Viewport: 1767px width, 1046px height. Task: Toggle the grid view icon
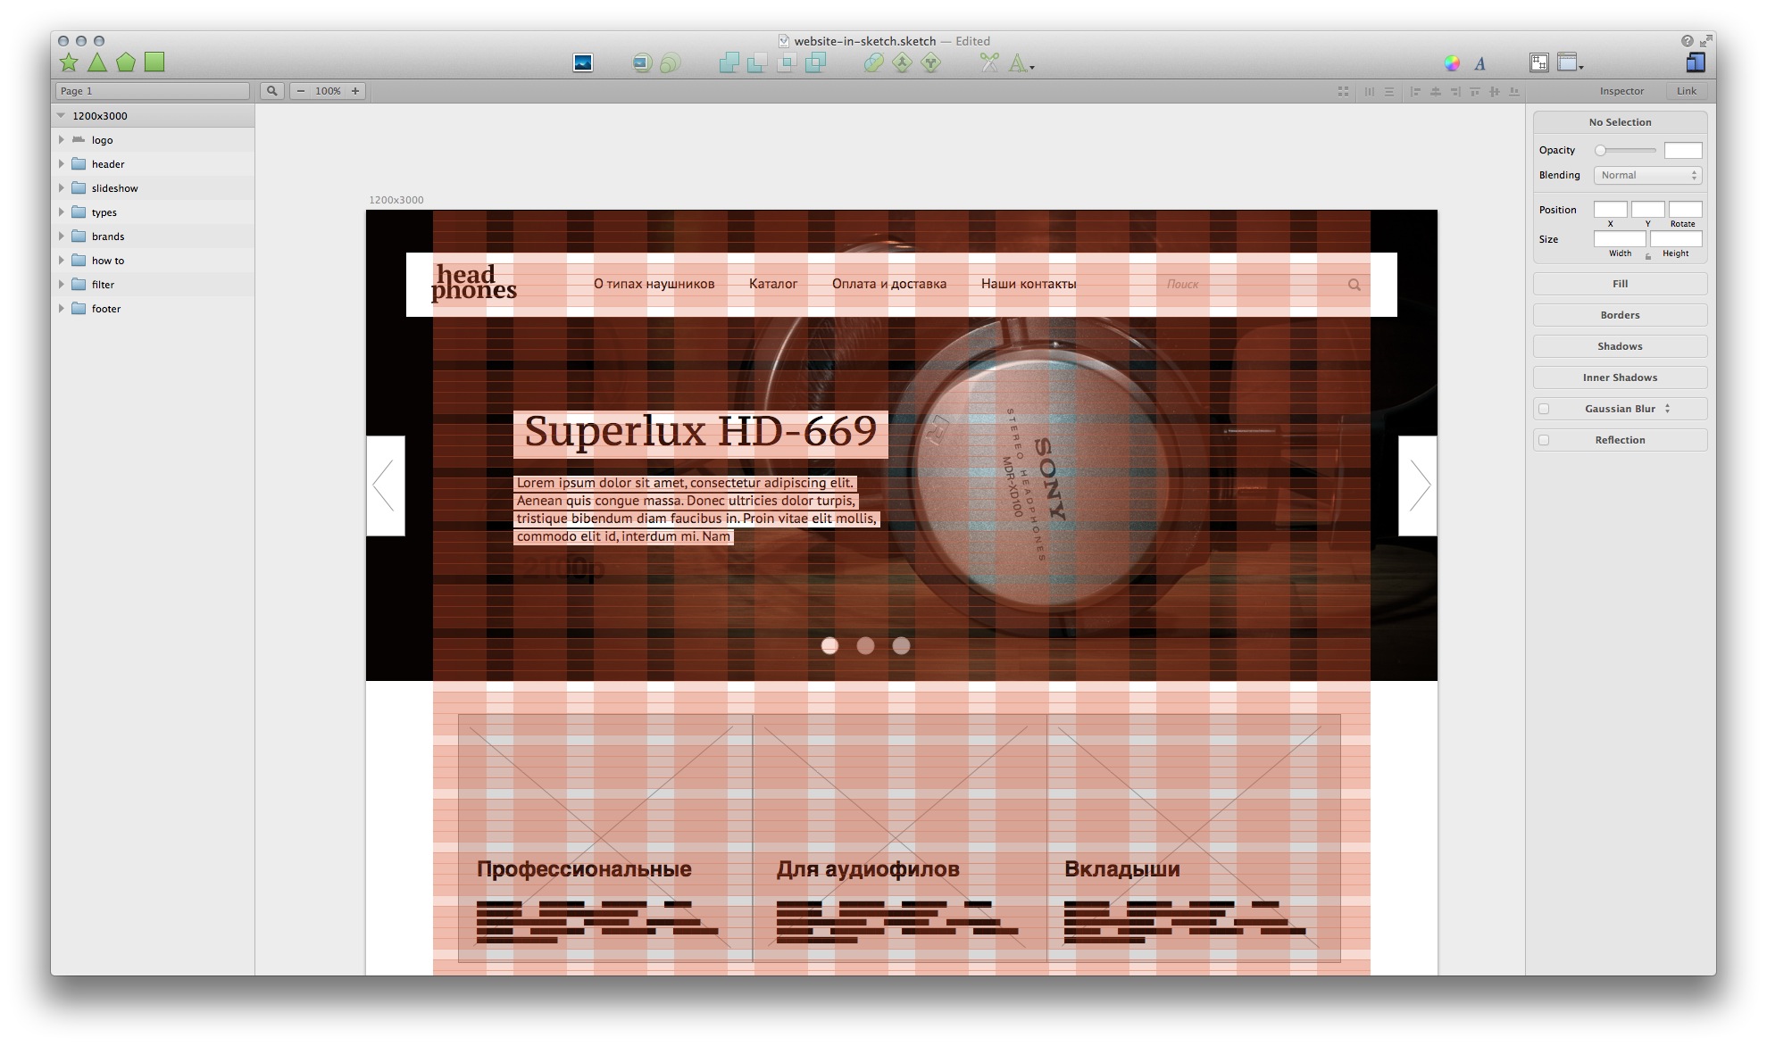pyautogui.click(x=1343, y=91)
